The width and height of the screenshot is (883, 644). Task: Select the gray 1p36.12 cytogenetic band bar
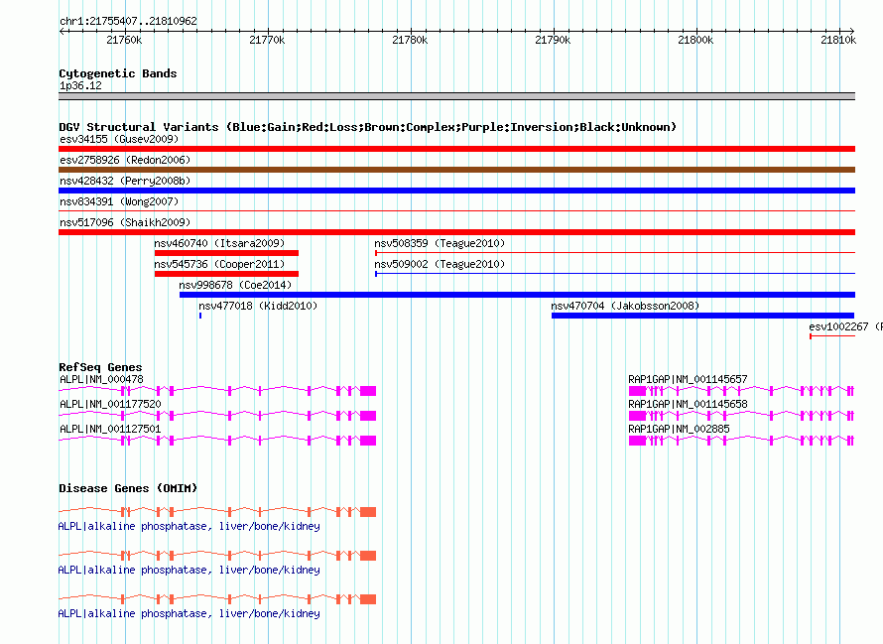(456, 96)
